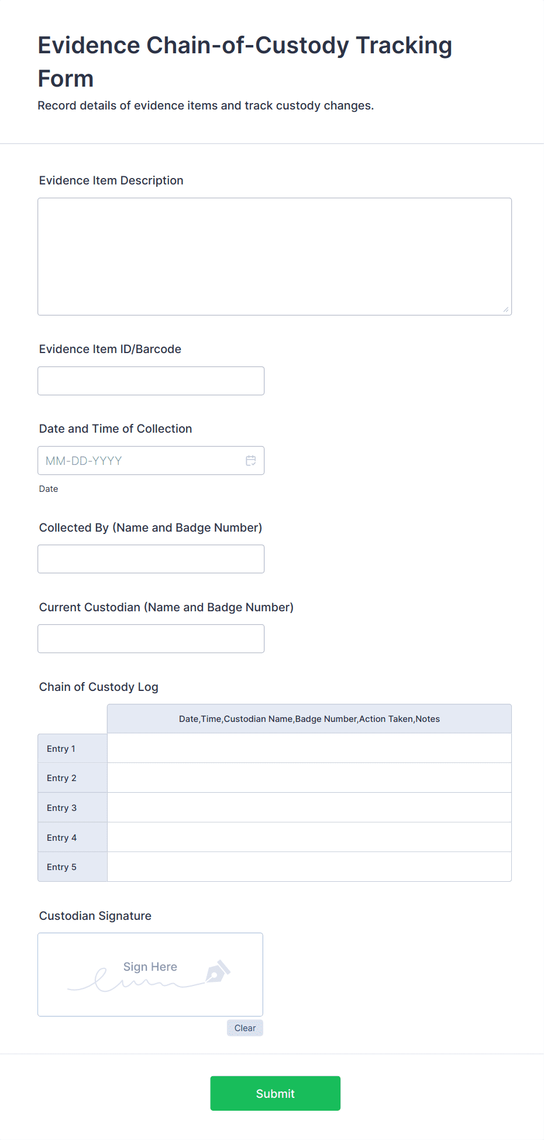Viewport: 544px width, 1140px height.
Task: Select the Collected By name field
Action: pyautogui.click(x=150, y=559)
